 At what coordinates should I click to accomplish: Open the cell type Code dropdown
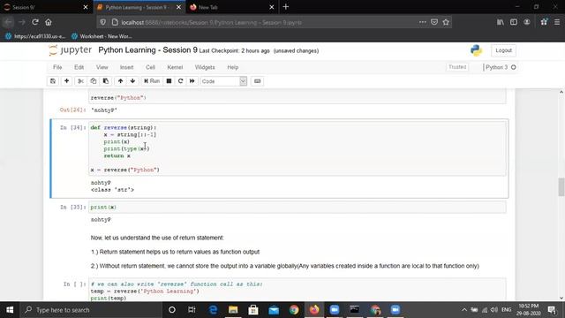[x=223, y=81]
